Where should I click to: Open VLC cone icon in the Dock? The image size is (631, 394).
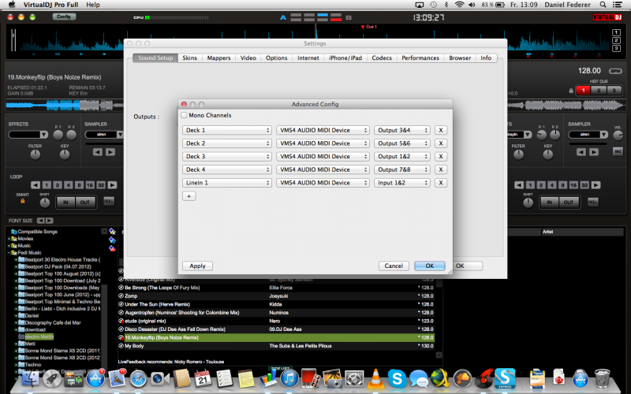pyautogui.click(x=375, y=378)
